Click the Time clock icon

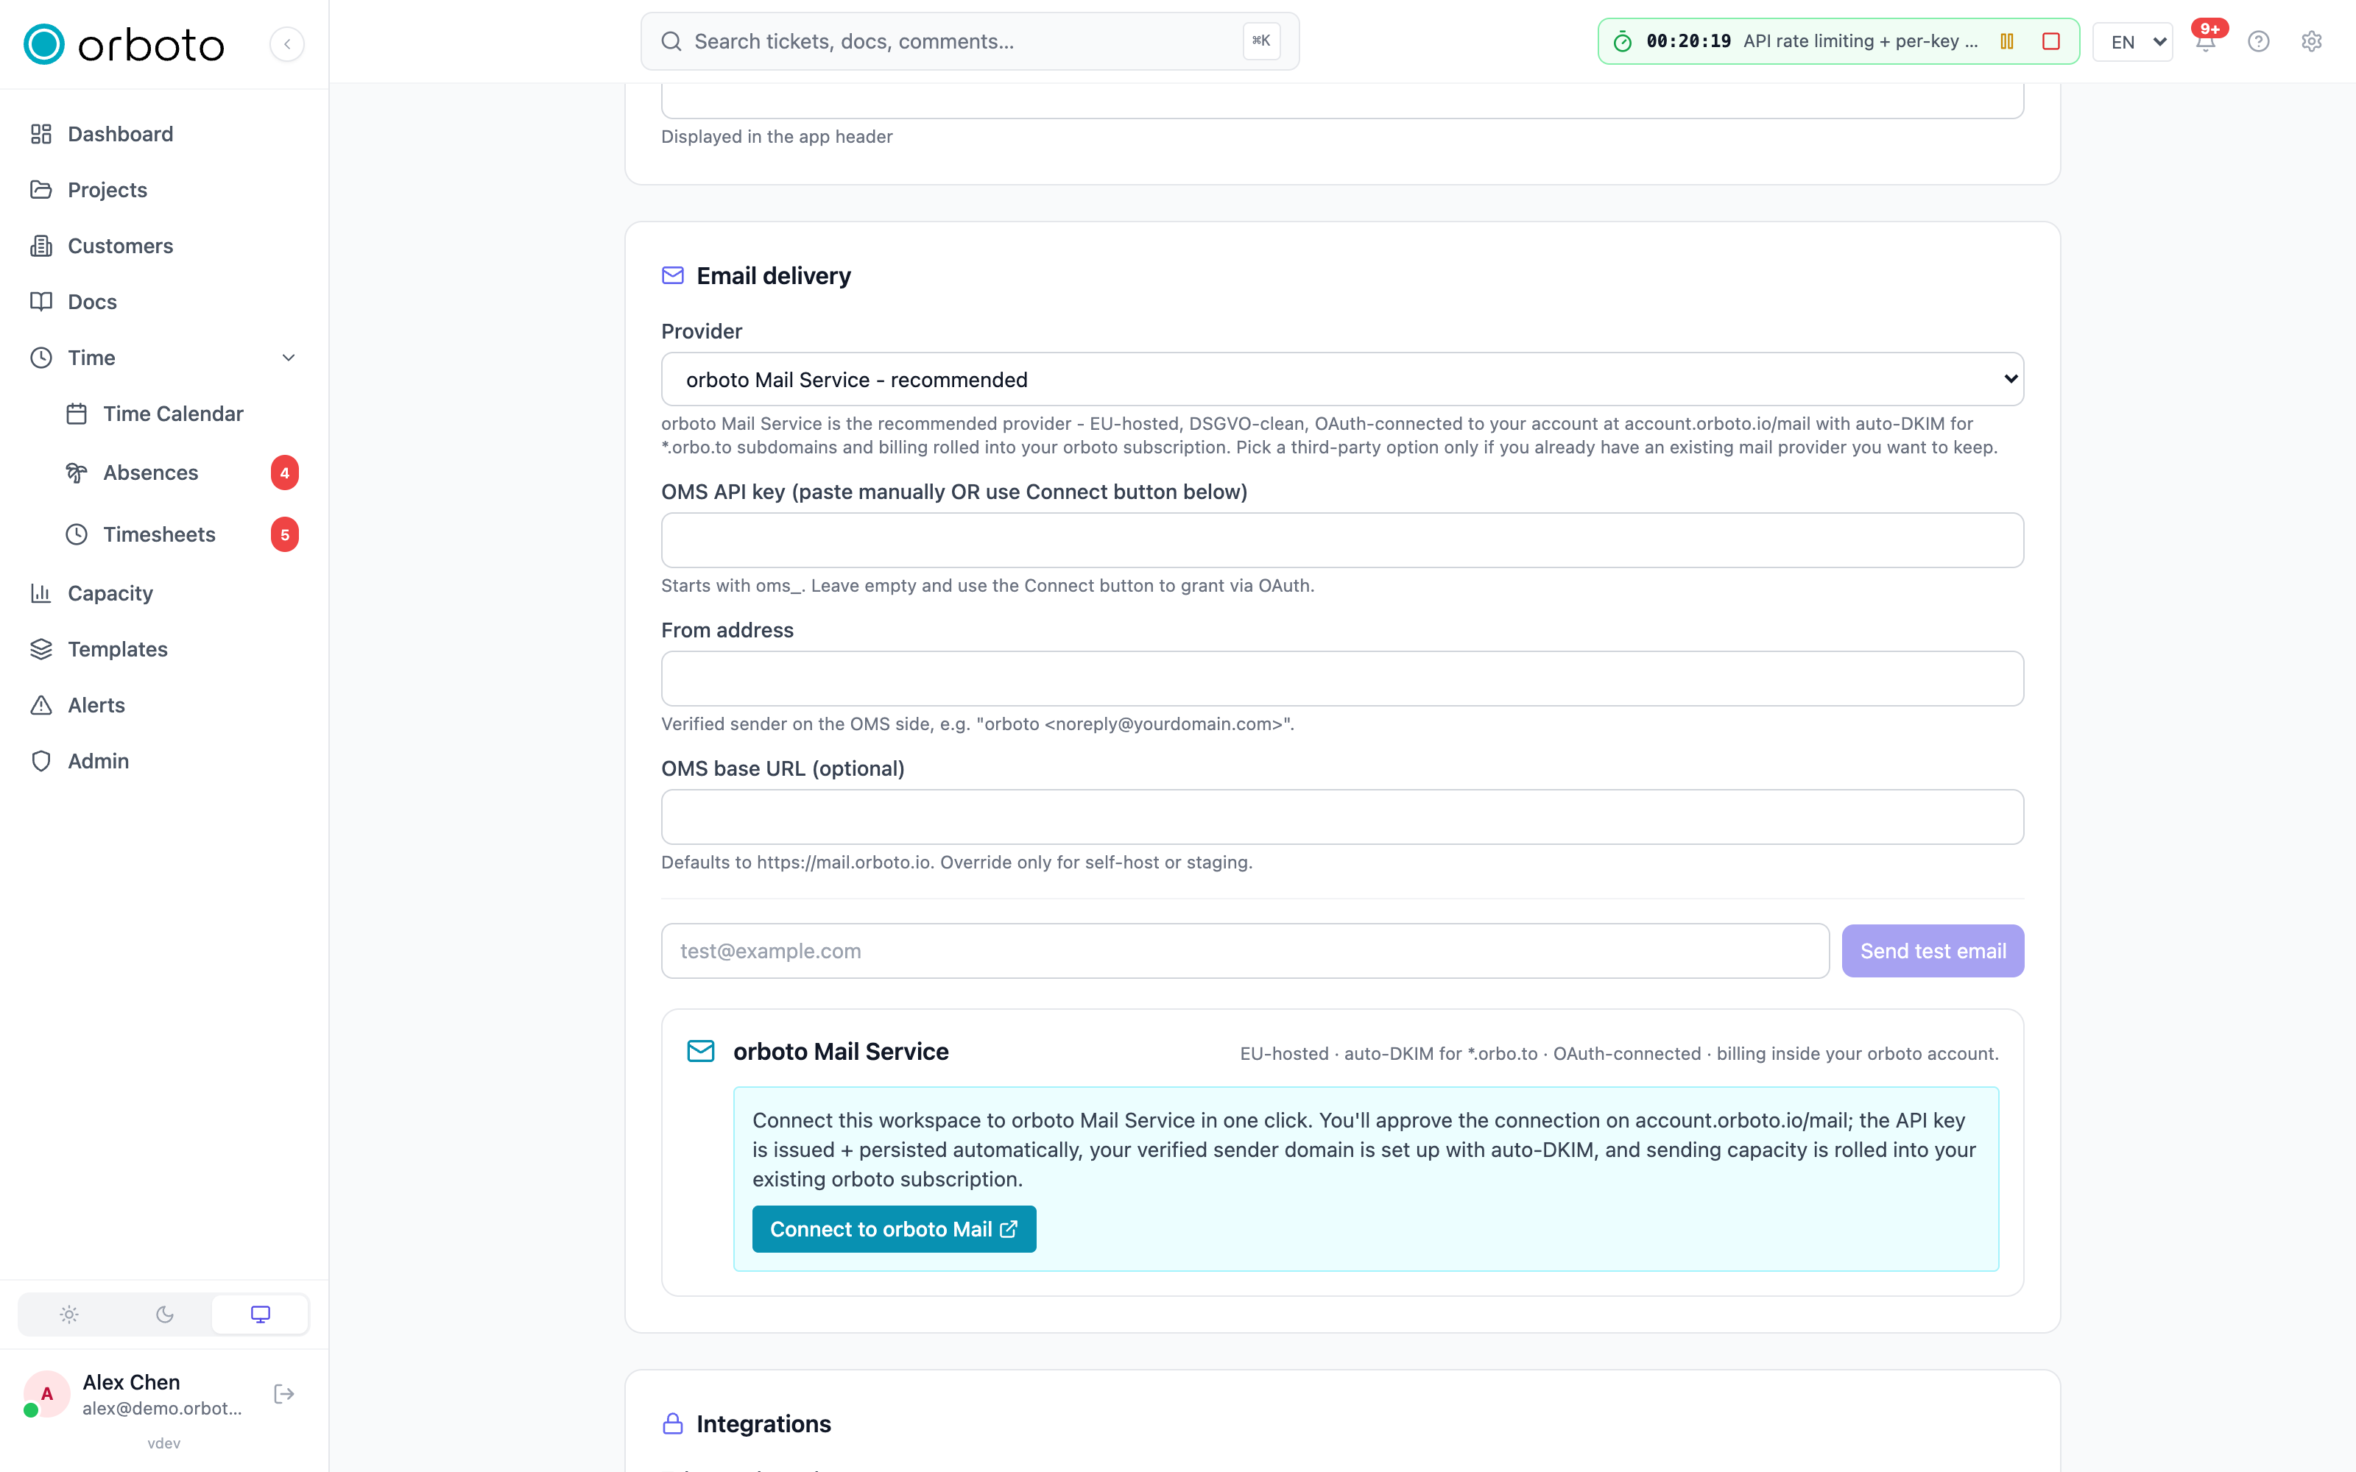[x=41, y=358]
